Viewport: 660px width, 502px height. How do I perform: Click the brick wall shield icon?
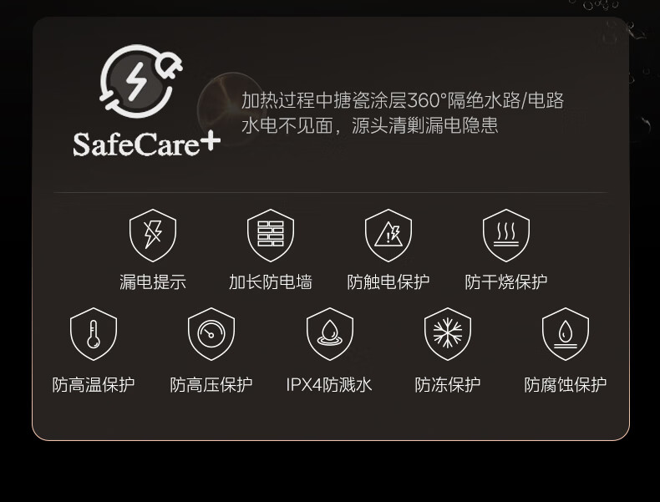coord(271,236)
